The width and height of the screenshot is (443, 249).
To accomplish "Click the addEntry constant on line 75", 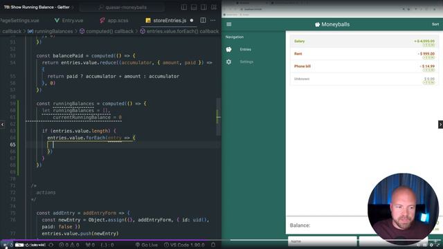I will 64,213.
